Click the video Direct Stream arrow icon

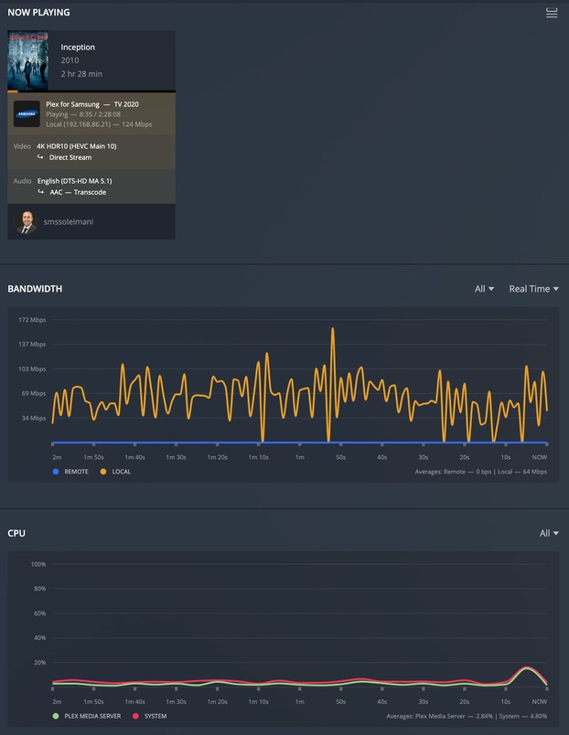pyautogui.click(x=40, y=157)
